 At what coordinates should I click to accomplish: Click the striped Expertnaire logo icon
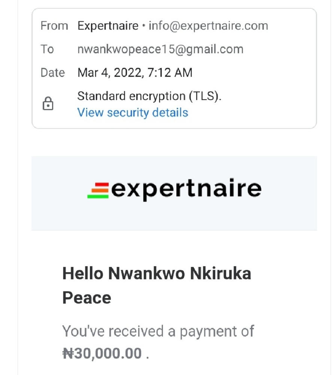(x=98, y=190)
